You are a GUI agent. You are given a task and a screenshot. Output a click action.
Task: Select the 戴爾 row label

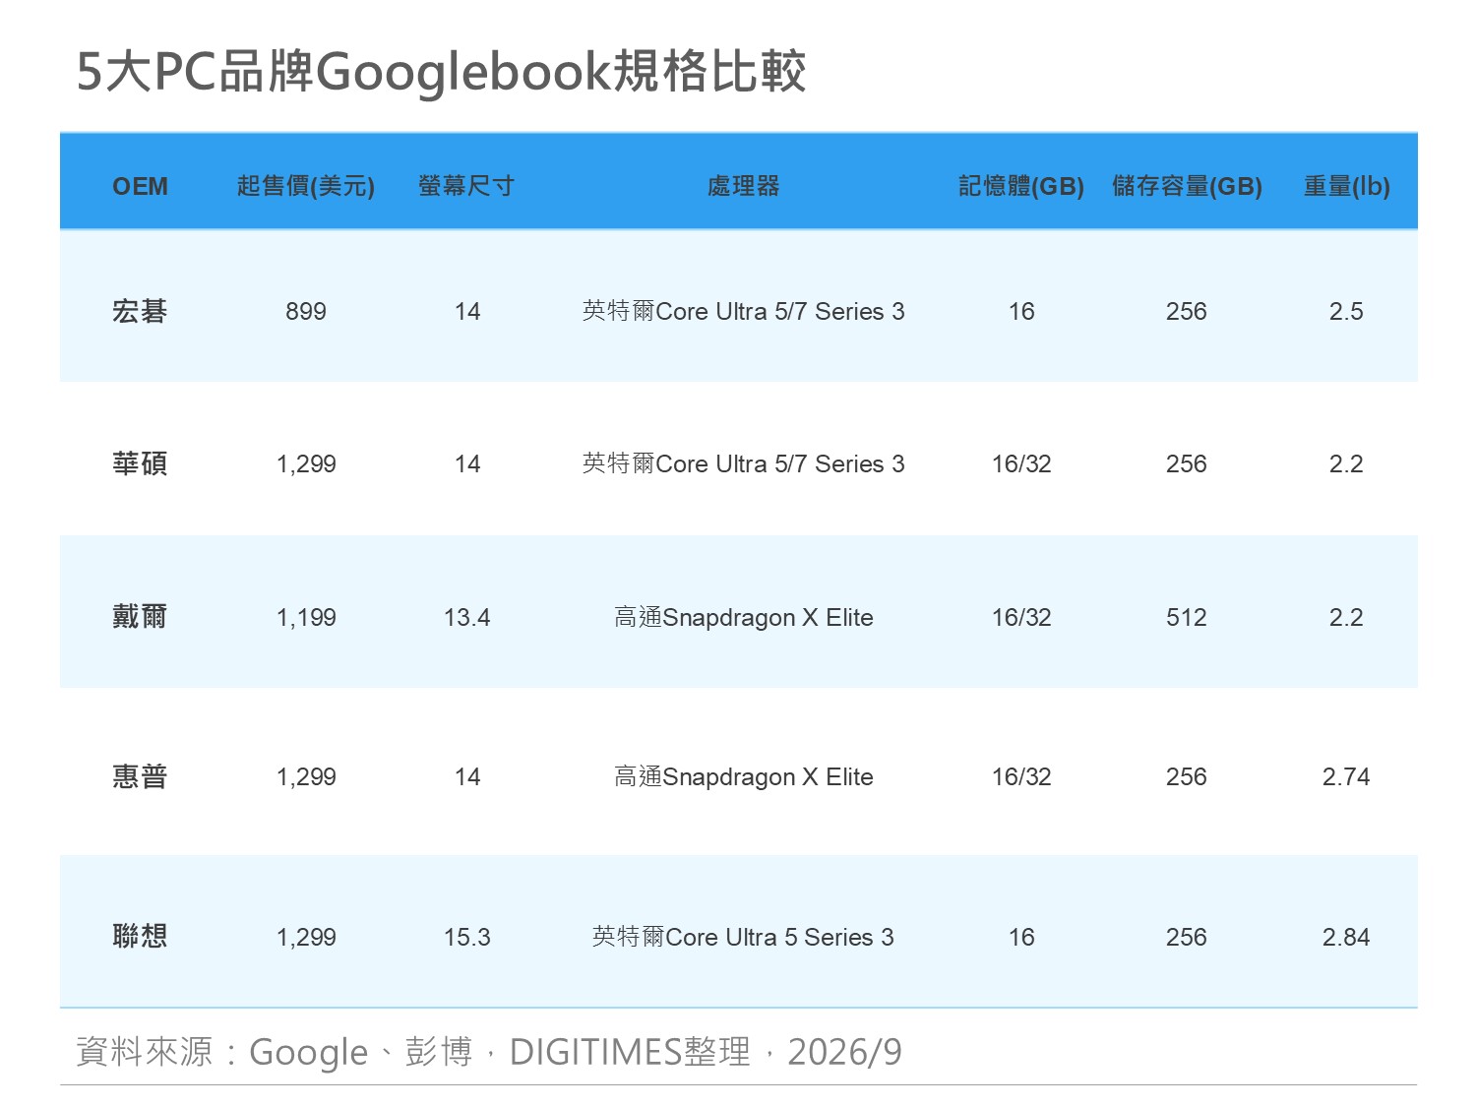pos(140,617)
